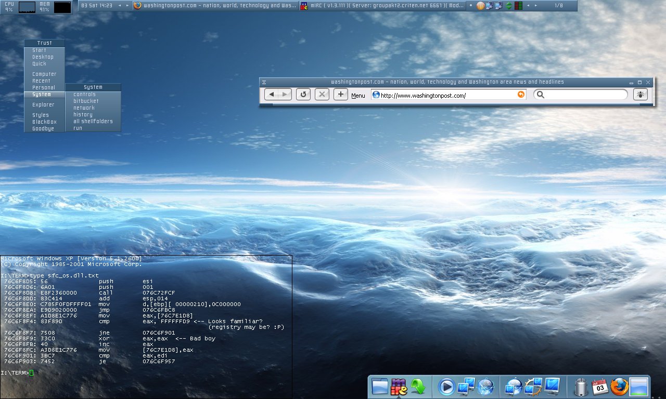Open bitbucket in System submenu
The width and height of the screenshot is (666, 399).
pos(93,101)
